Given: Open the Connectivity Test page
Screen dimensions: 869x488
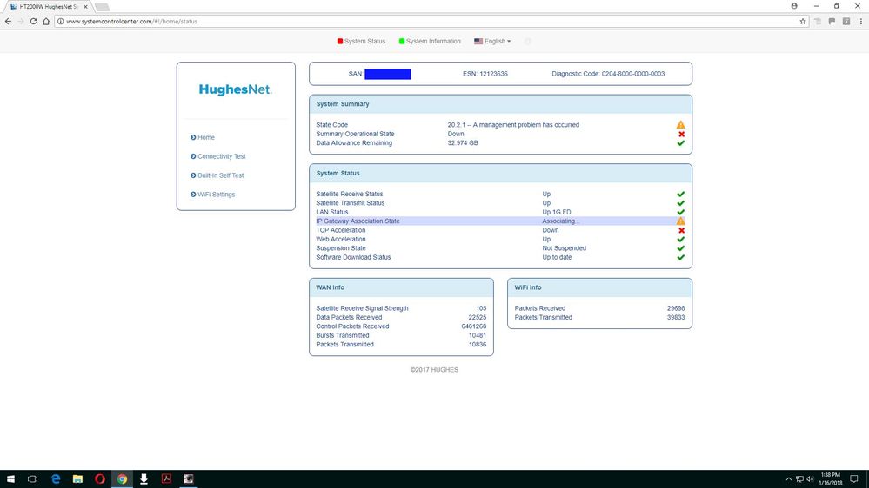Looking at the screenshot, I should 221,156.
